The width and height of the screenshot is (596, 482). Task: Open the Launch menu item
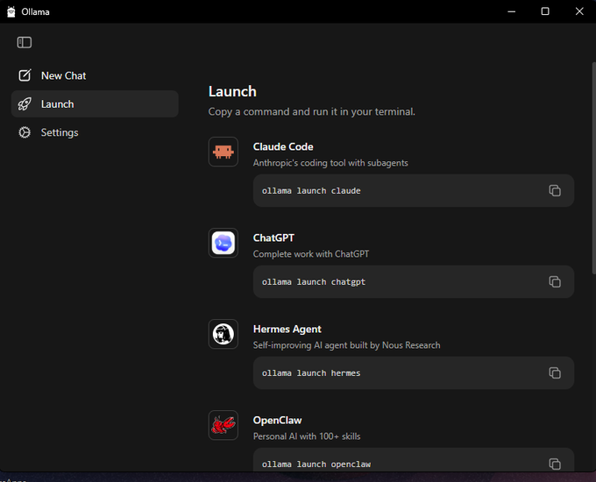[95, 103]
